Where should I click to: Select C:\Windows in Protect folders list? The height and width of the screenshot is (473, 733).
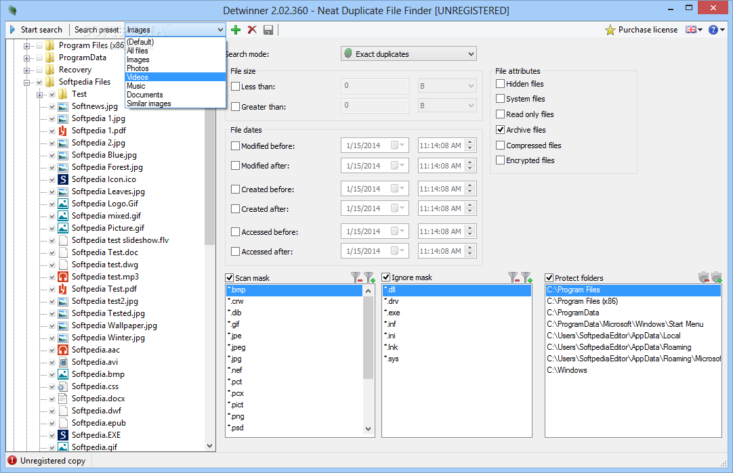pyautogui.click(x=633, y=370)
